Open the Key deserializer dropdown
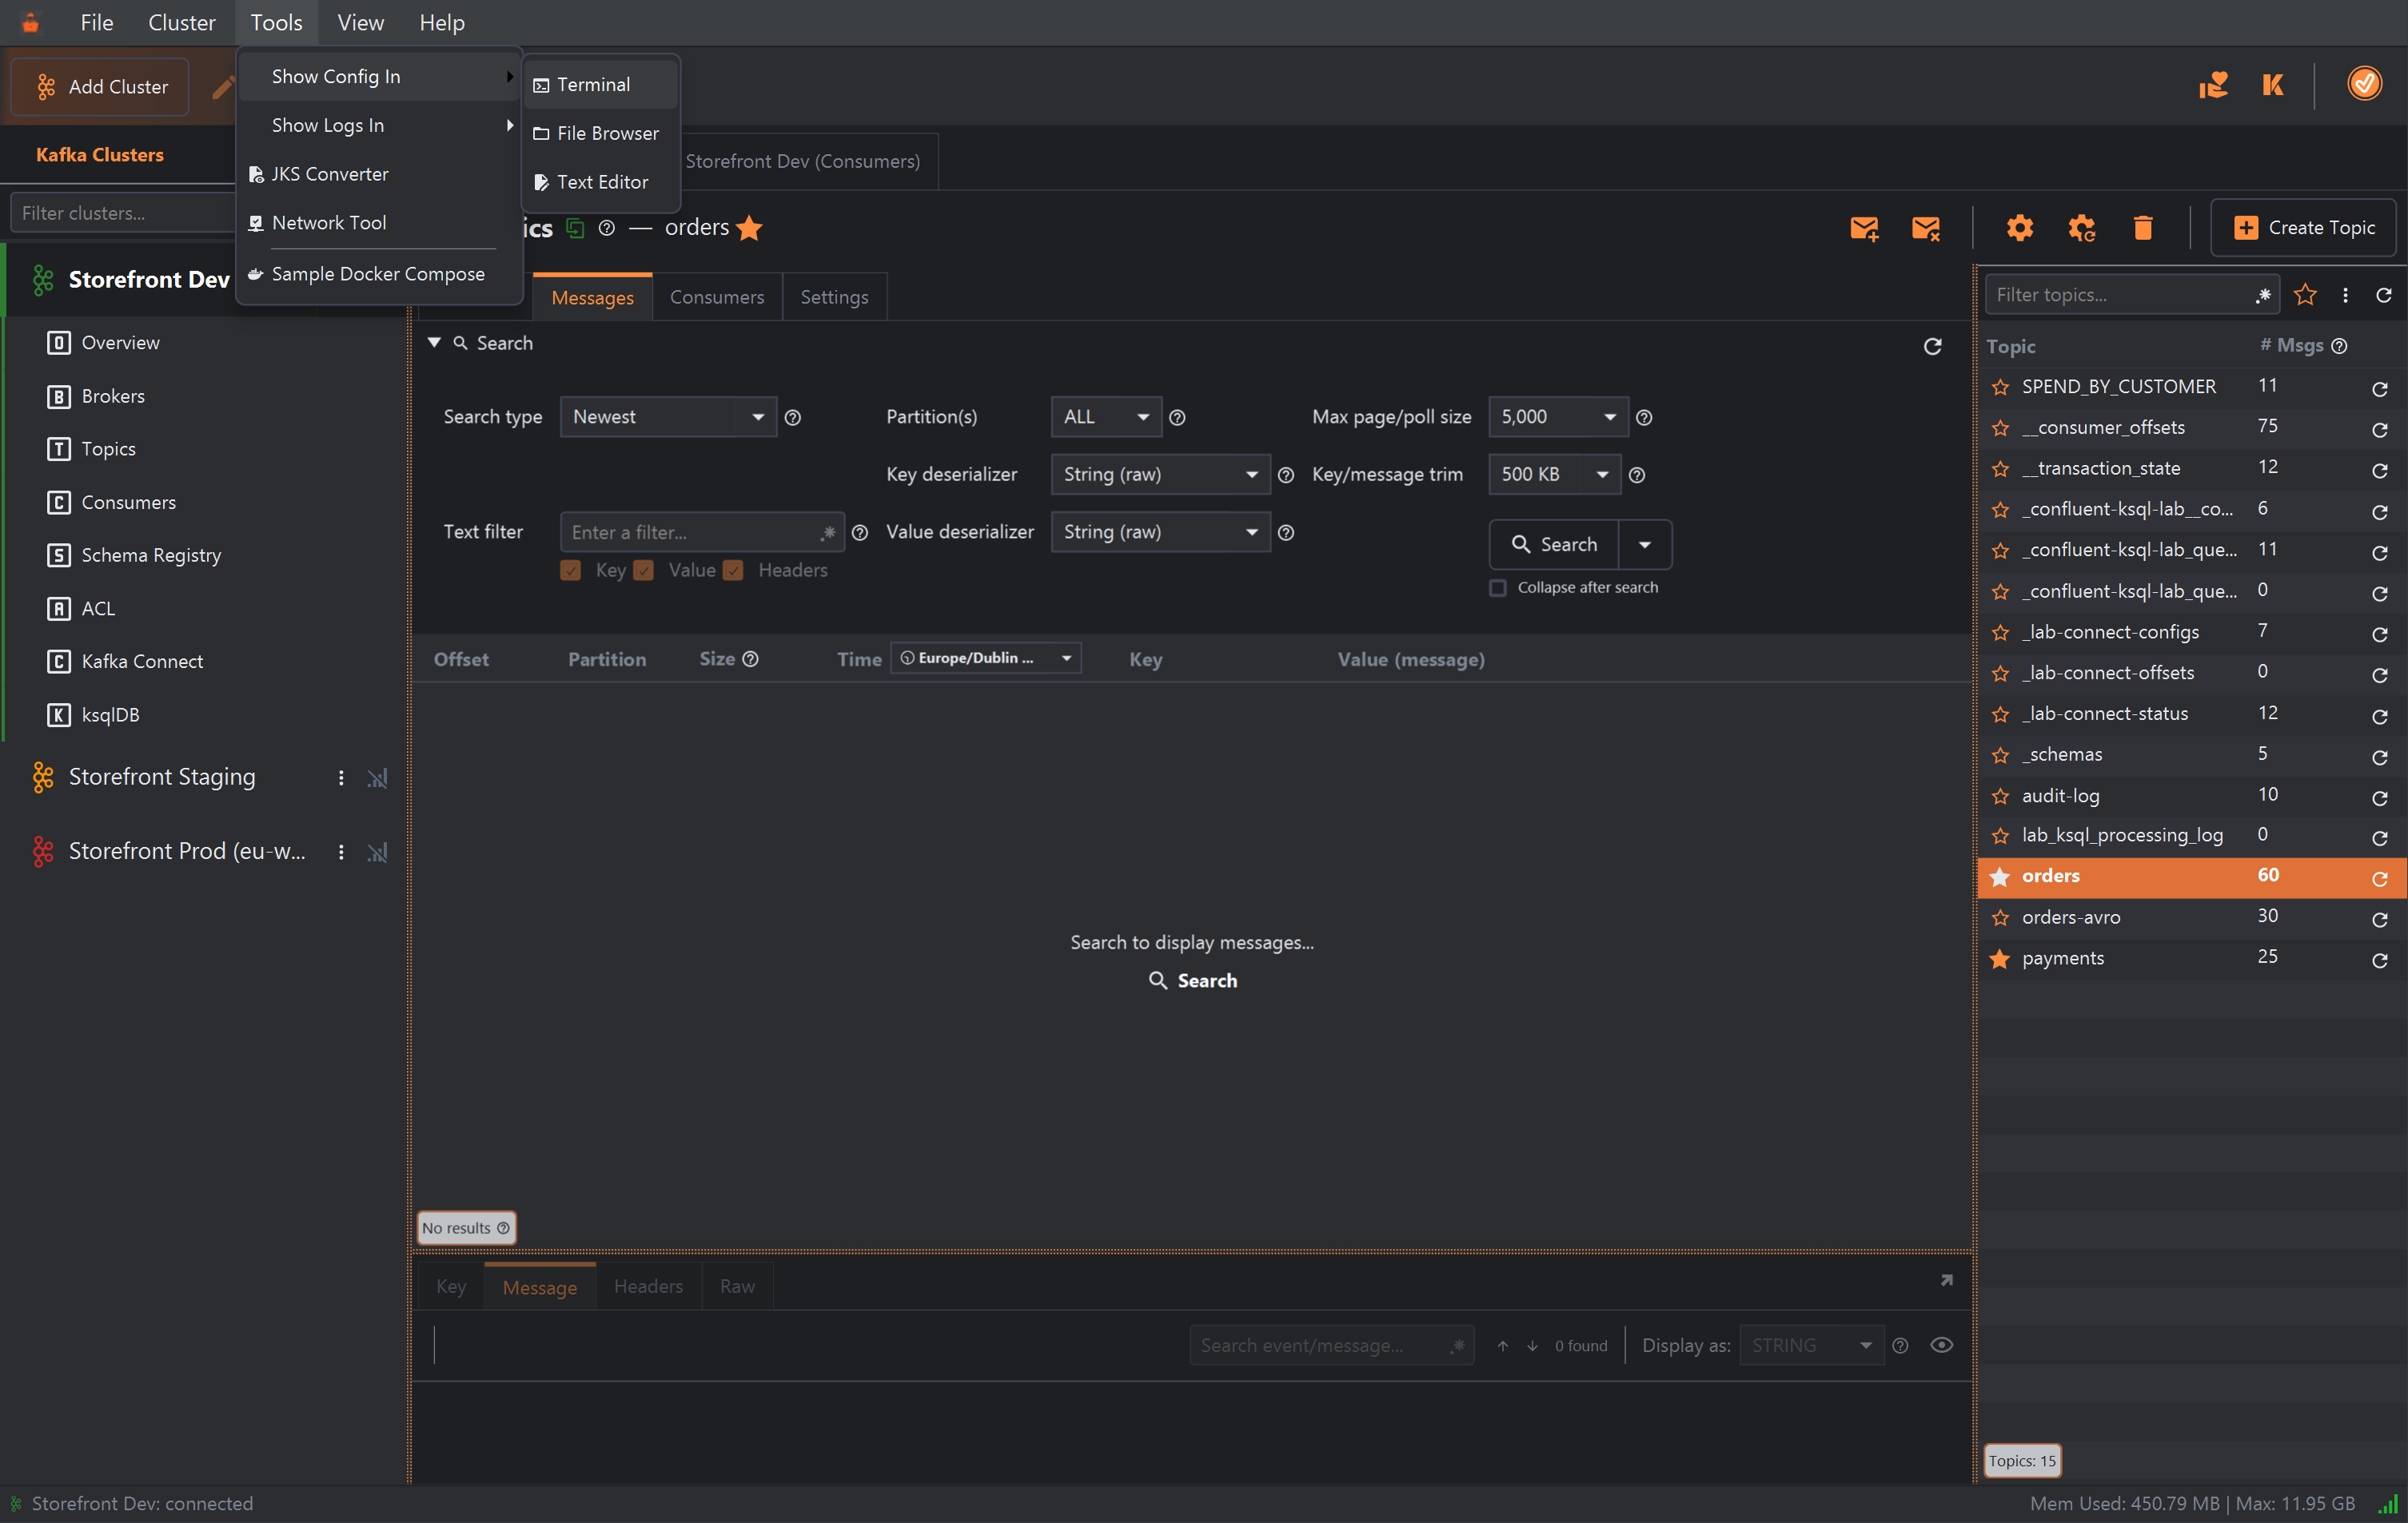This screenshot has height=1523, width=2408. (x=1160, y=475)
